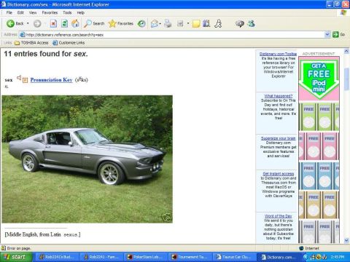Viewport: 350px width, 262px height.
Task: Open the Tools menu
Action: coord(67,12)
